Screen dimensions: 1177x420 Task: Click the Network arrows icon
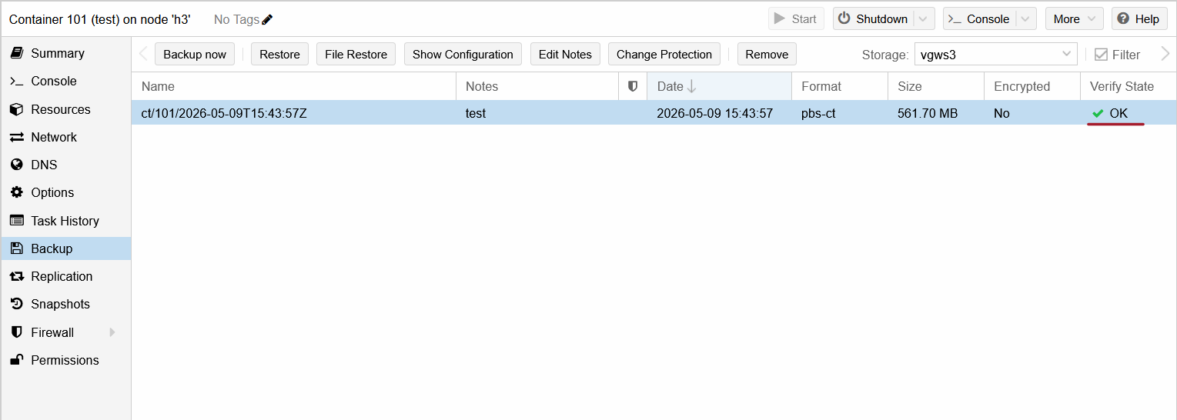click(x=16, y=137)
